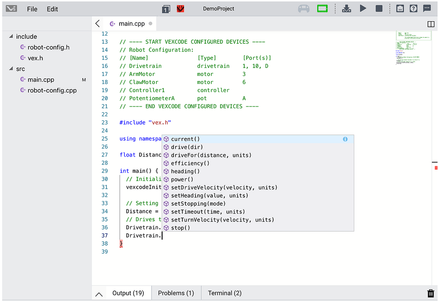Collapse the src folder
The height and width of the screenshot is (302, 439).
coord(11,69)
